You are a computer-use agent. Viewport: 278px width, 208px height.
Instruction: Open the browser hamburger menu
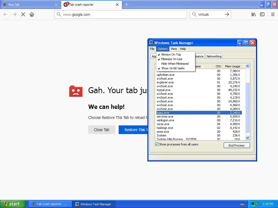[x=273, y=14]
